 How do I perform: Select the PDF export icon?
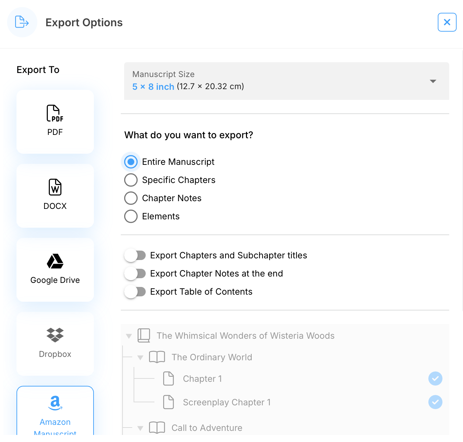[55, 113]
